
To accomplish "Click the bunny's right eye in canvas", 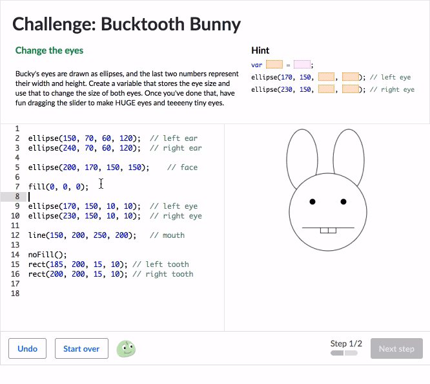I will click(x=343, y=202).
